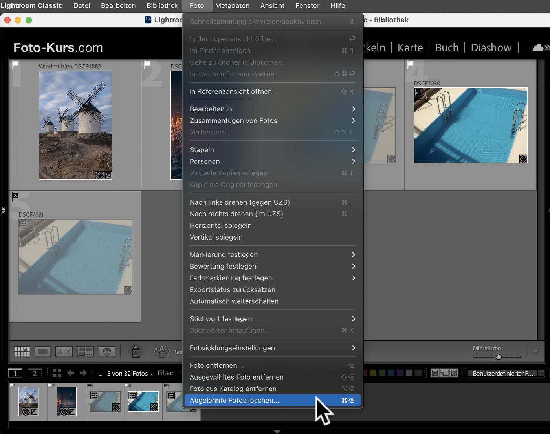Screen dimensions: 550x434
Task: Switch to the Buch module
Action: (447, 47)
